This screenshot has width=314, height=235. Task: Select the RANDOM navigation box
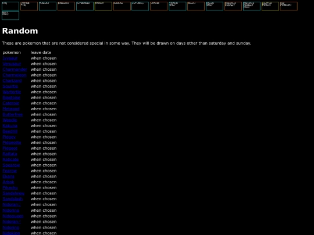pyautogui.click(x=122, y=6)
